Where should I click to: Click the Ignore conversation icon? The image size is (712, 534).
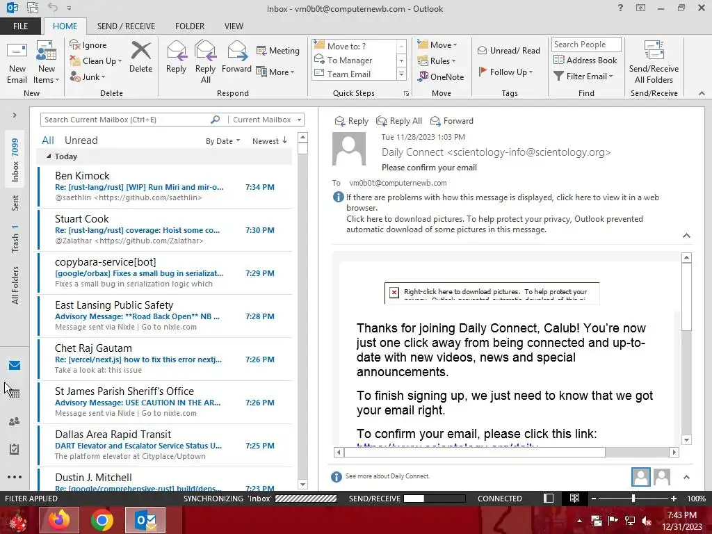(75, 44)
